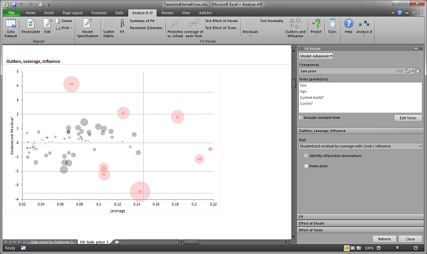Select Test Effect of Model
The width and height of the screenshot is (427, 254).
(x=221, y=21)
